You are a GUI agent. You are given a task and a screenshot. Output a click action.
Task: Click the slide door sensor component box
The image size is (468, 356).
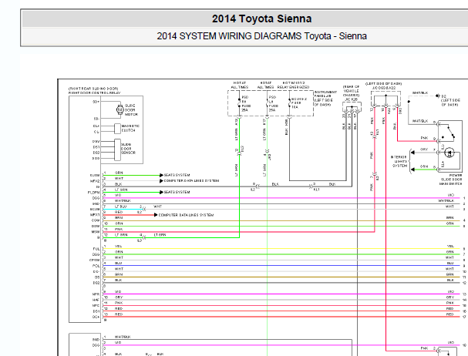pyautogui.click(x=118, y=149)
